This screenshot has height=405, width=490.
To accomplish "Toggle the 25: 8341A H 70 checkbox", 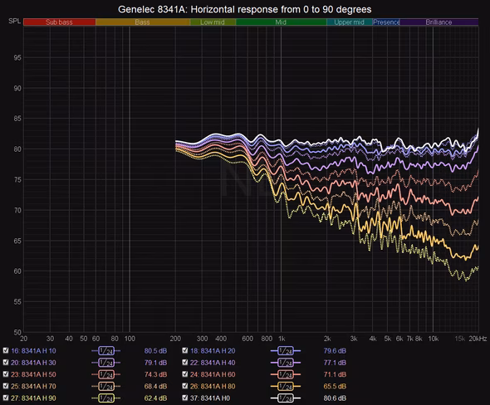I will [x=6, y=386].
